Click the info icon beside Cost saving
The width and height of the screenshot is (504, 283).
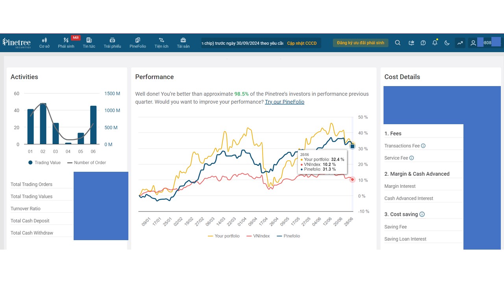422,214
